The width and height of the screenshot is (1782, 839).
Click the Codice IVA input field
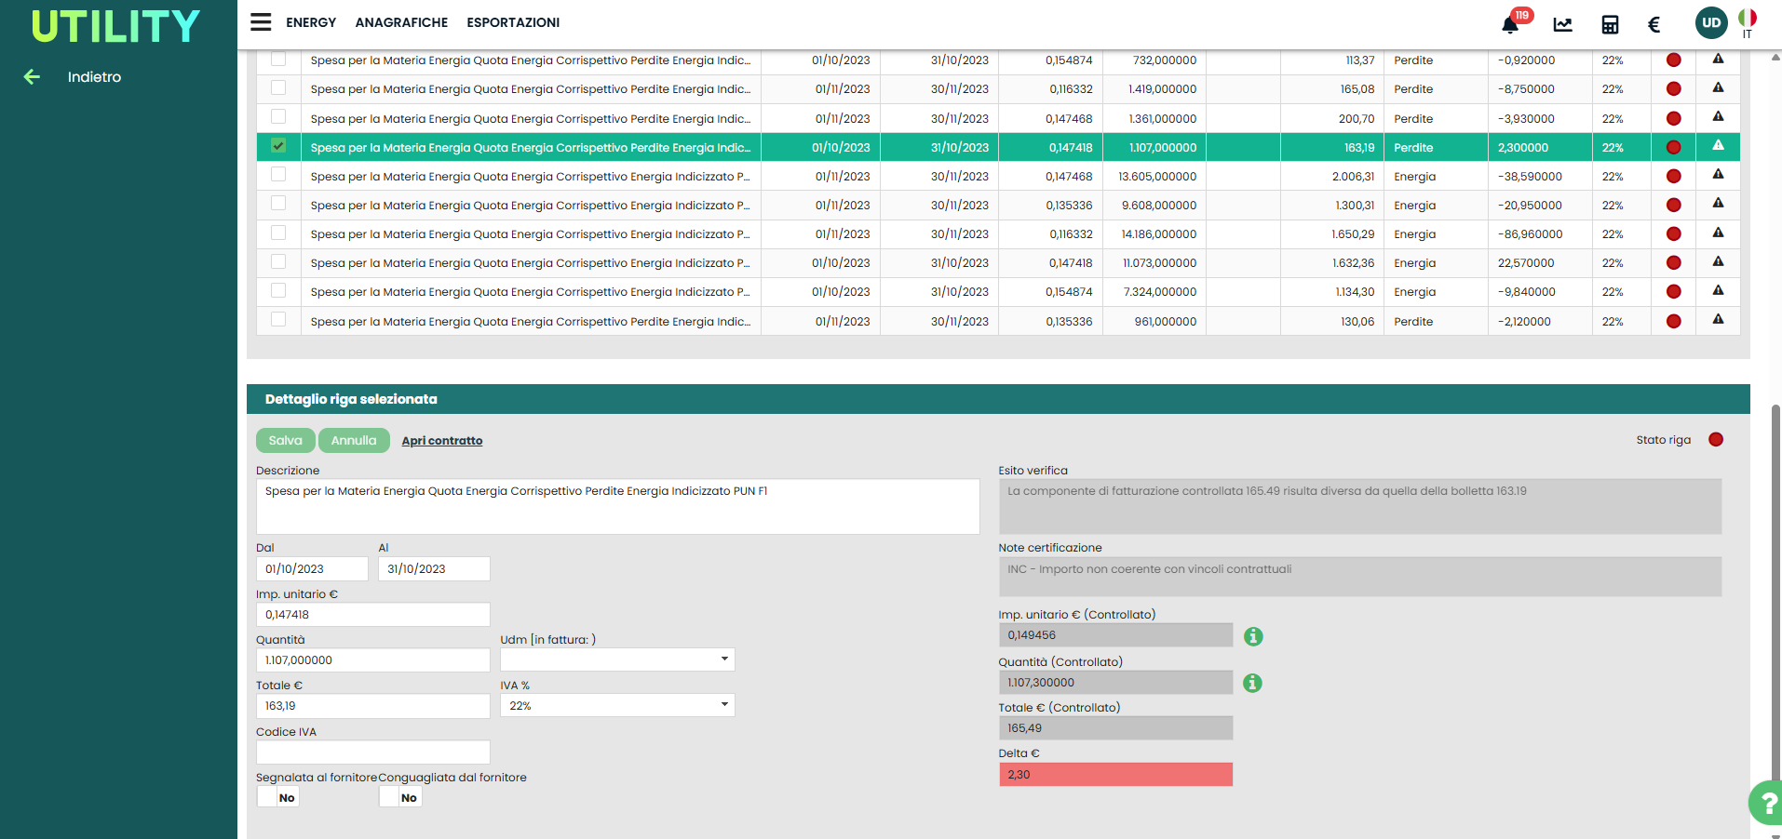372,752
